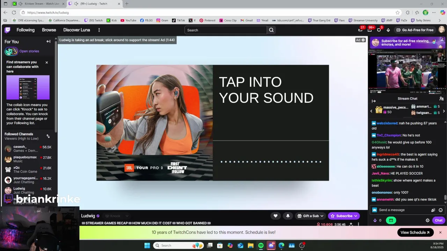Open the Streamer University bookmark

(363, 20)
